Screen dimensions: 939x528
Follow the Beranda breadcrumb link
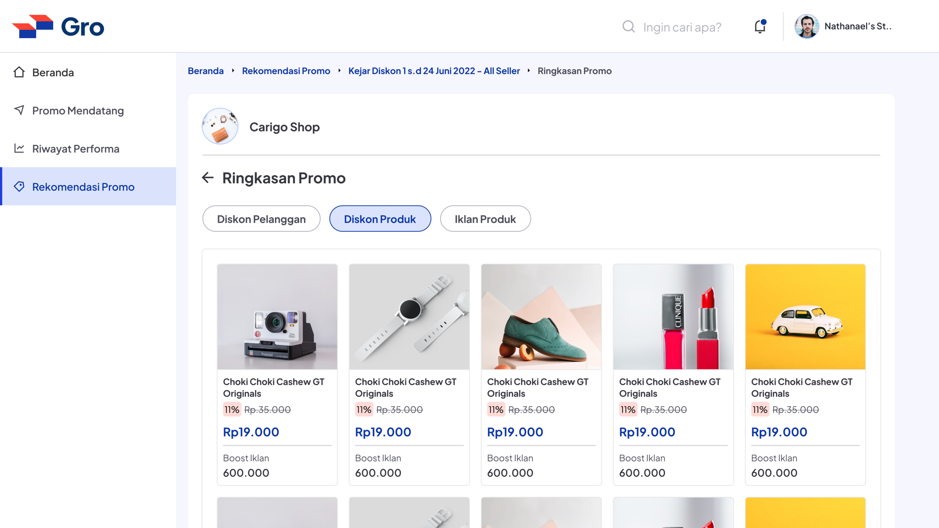pyautogui.click(x=205, y=71)
